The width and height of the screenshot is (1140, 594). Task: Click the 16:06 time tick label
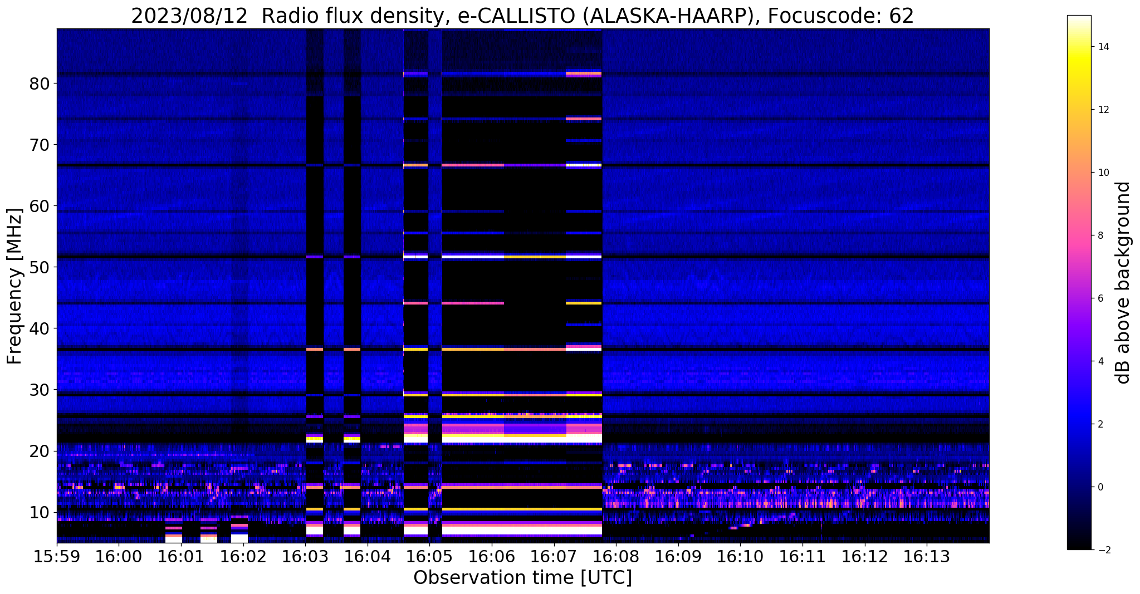point(492,557)
